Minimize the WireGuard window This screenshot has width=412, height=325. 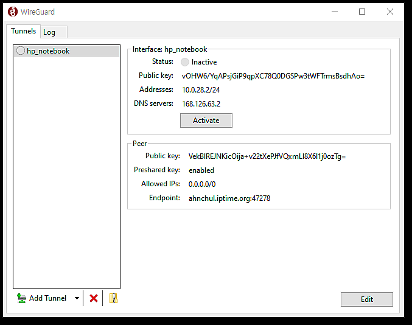(x=335, y=12)
